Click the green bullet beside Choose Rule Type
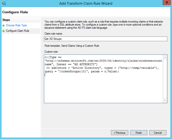The image size is (172, 139). click(x=3, y=25)
